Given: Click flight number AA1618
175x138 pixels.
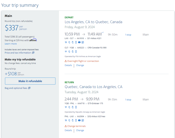Looking at the screenshot, I should pos(80,38).
